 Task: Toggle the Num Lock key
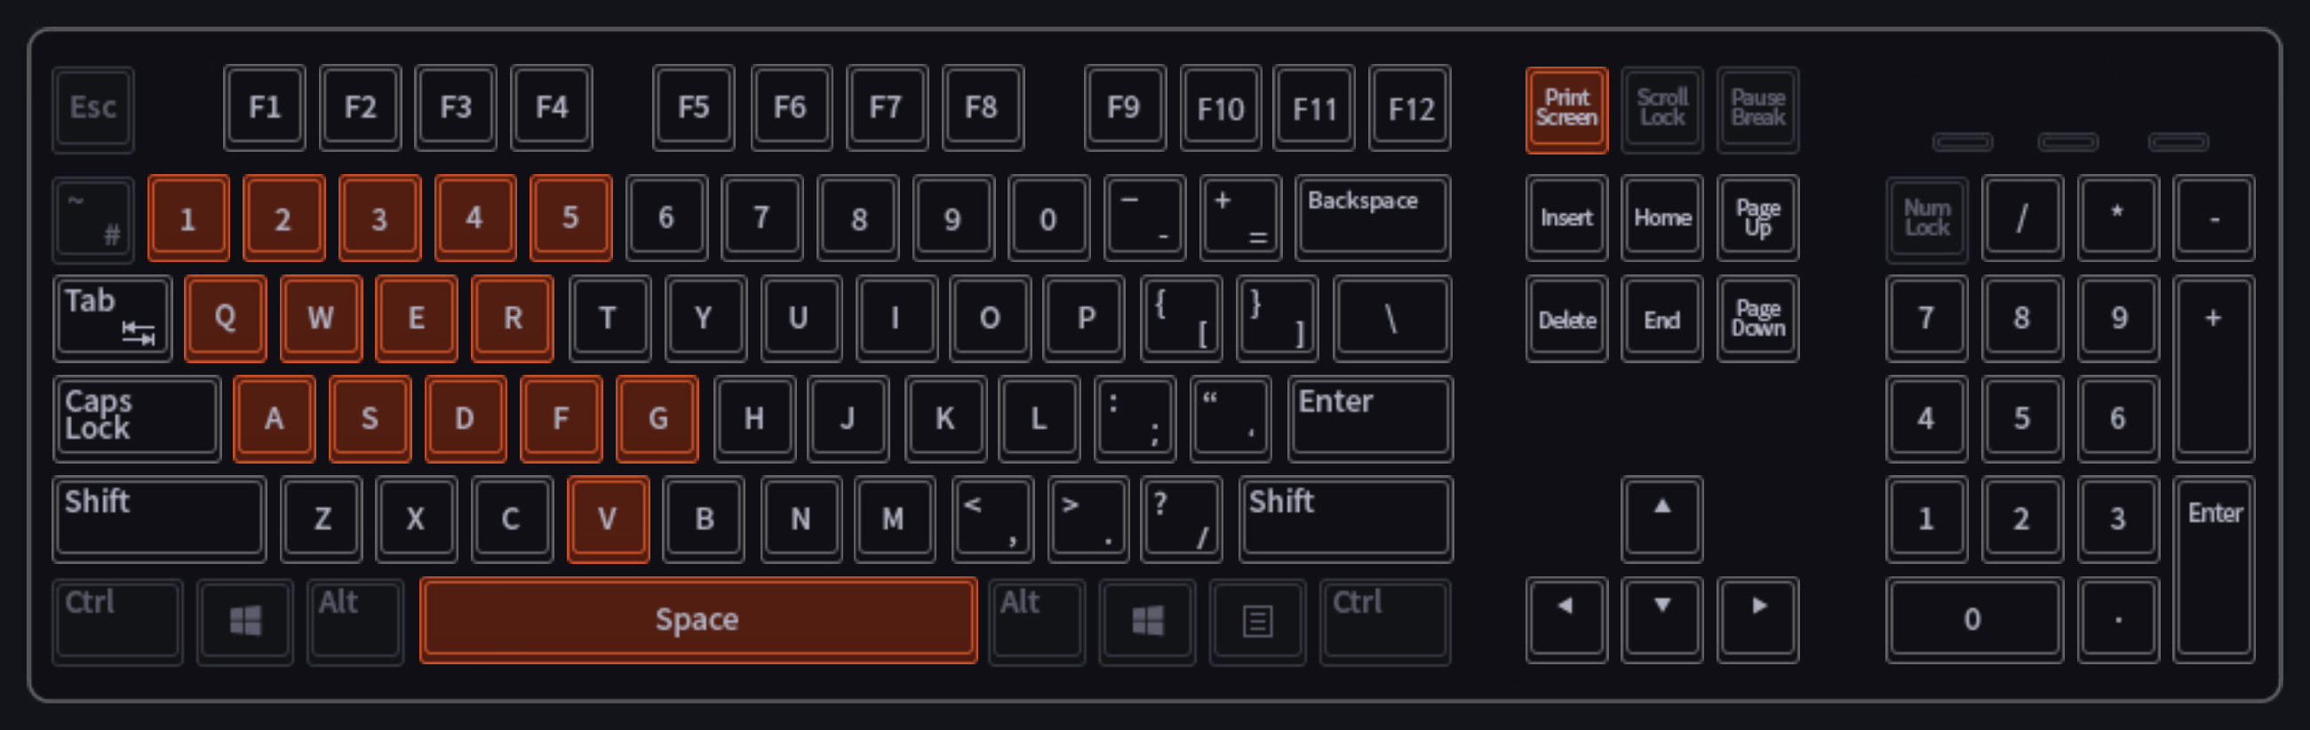point(1926,218)
